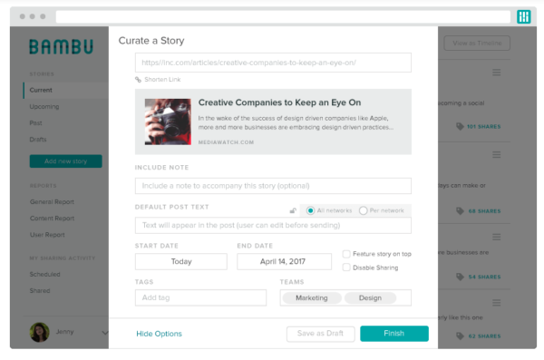The width and height of the screenshot is (544, 360).
Task: Click the Shorten Link chain icon
Action: [x=138, y=80]
